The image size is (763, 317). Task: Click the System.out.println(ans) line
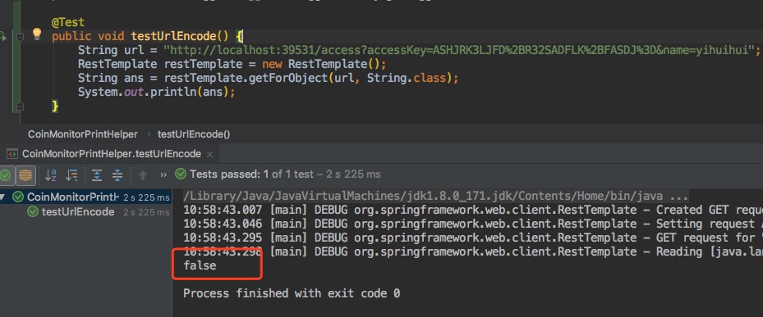157,93
